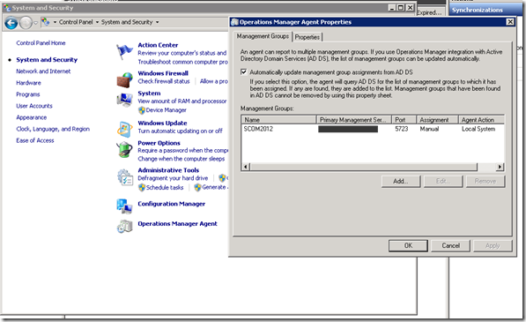Open the Windows Update link
The width and height of the screenshot is (526, 322).
[162, 123]
